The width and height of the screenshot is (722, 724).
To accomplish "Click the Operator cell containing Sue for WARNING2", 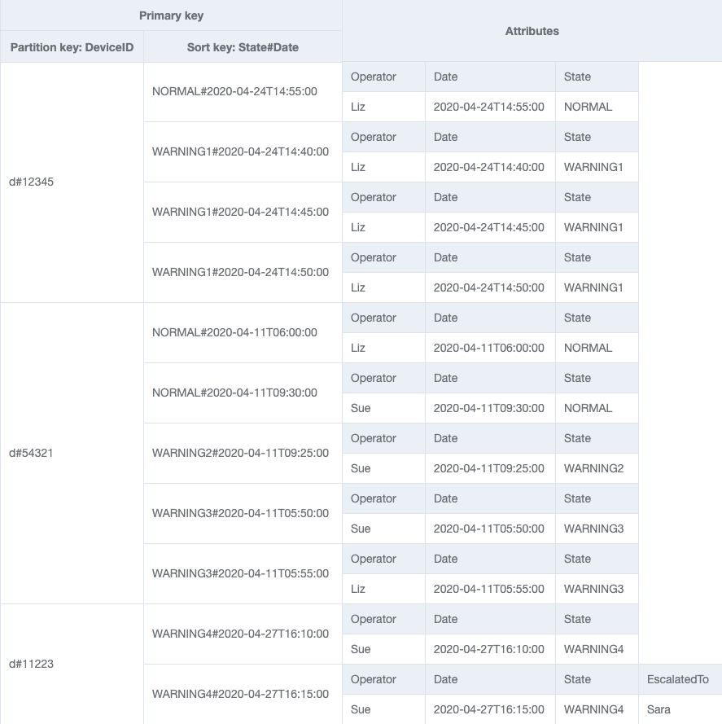I will (359, 468).
